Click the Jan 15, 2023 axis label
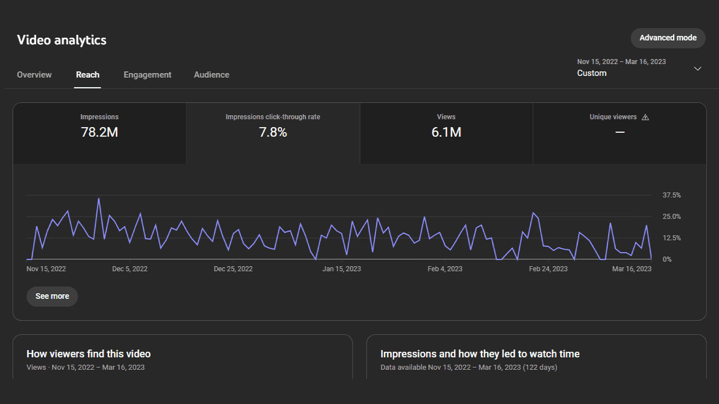Screen dimensions: 719x404 [x=342, y=269]
